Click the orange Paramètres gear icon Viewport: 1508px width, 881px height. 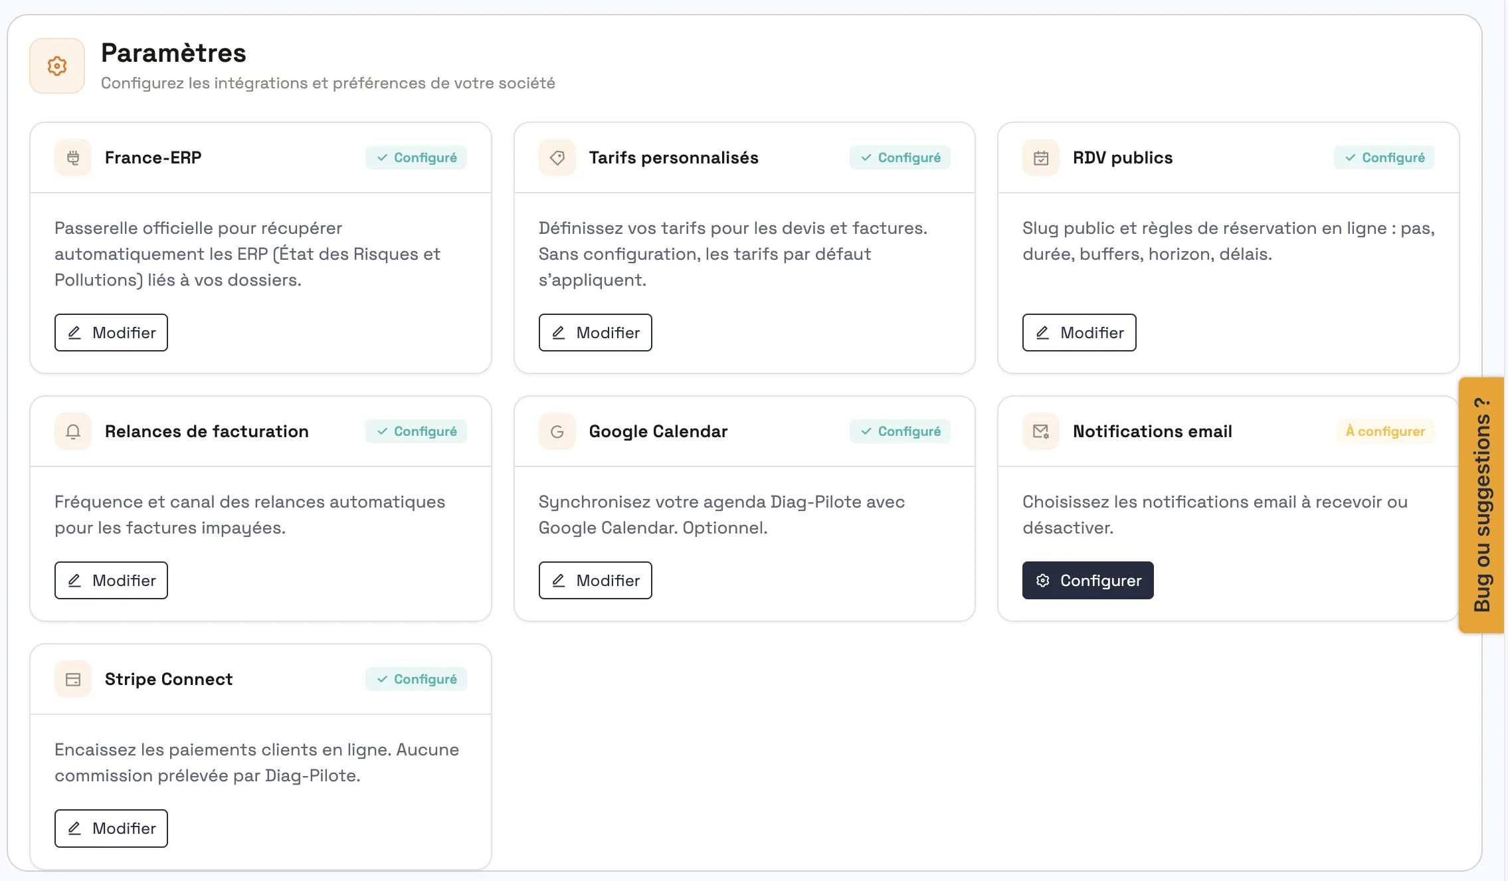57,66
